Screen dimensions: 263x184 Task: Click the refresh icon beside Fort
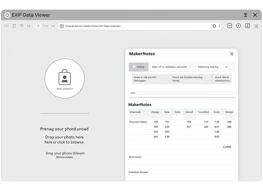pyautogui.click(x=38, y=26)
